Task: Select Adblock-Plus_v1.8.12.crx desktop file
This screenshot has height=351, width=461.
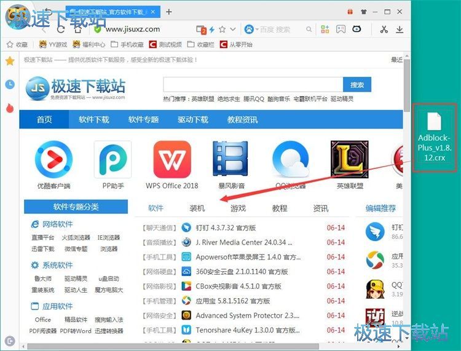Action: pyautogui.click(x=435, y=138)
